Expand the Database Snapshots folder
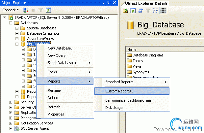The height and width of the screenshot is (133, 204). point(17,33)
